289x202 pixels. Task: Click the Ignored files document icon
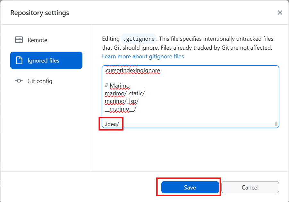tap(19, 60)
